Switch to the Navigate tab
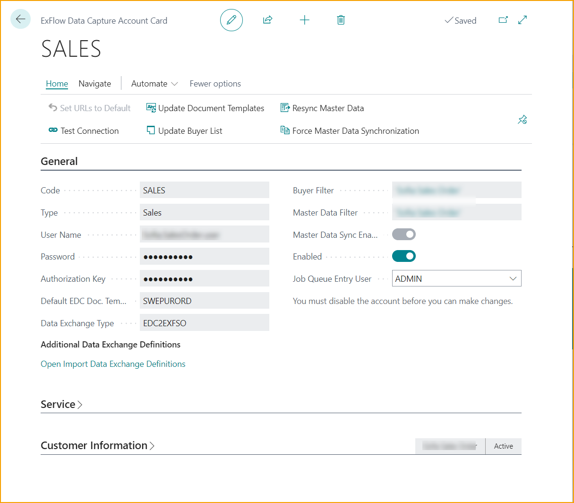Screen dimensions: 574x503 pyautogui.click(x=94, y=83)
